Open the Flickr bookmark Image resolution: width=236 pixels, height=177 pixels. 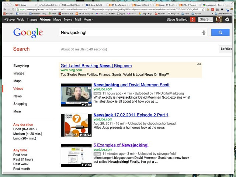(99, 14)
